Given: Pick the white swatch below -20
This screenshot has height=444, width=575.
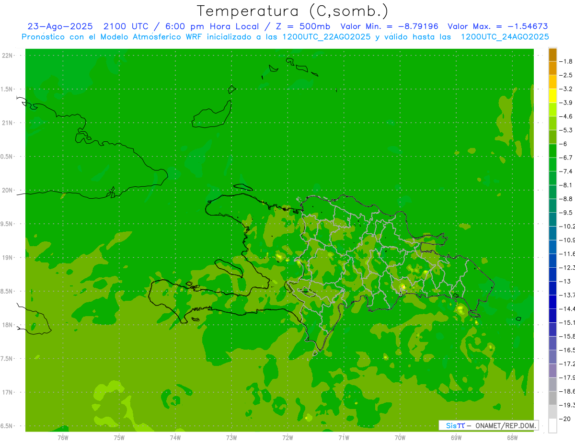Looking at the screenshot, I should point(552,425).
